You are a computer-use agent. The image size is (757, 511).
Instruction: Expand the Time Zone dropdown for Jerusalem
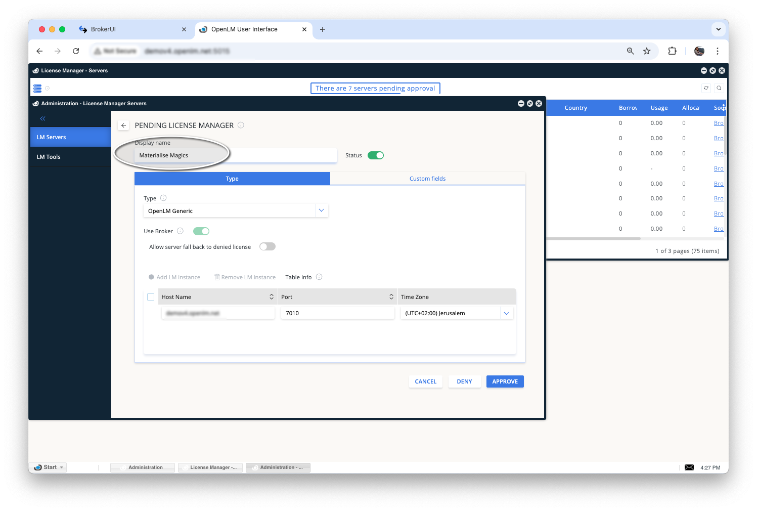506,313
